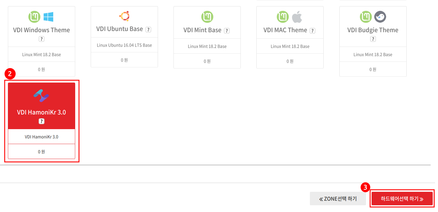This screenshot has width=438, height=212.
Task: Select the red VDI HamoniKr 3.0 title
Action: coord(42,112)
